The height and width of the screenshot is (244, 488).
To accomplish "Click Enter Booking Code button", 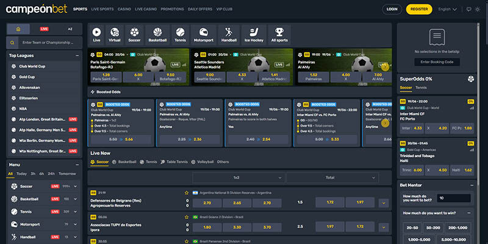I will pos(437,62).
